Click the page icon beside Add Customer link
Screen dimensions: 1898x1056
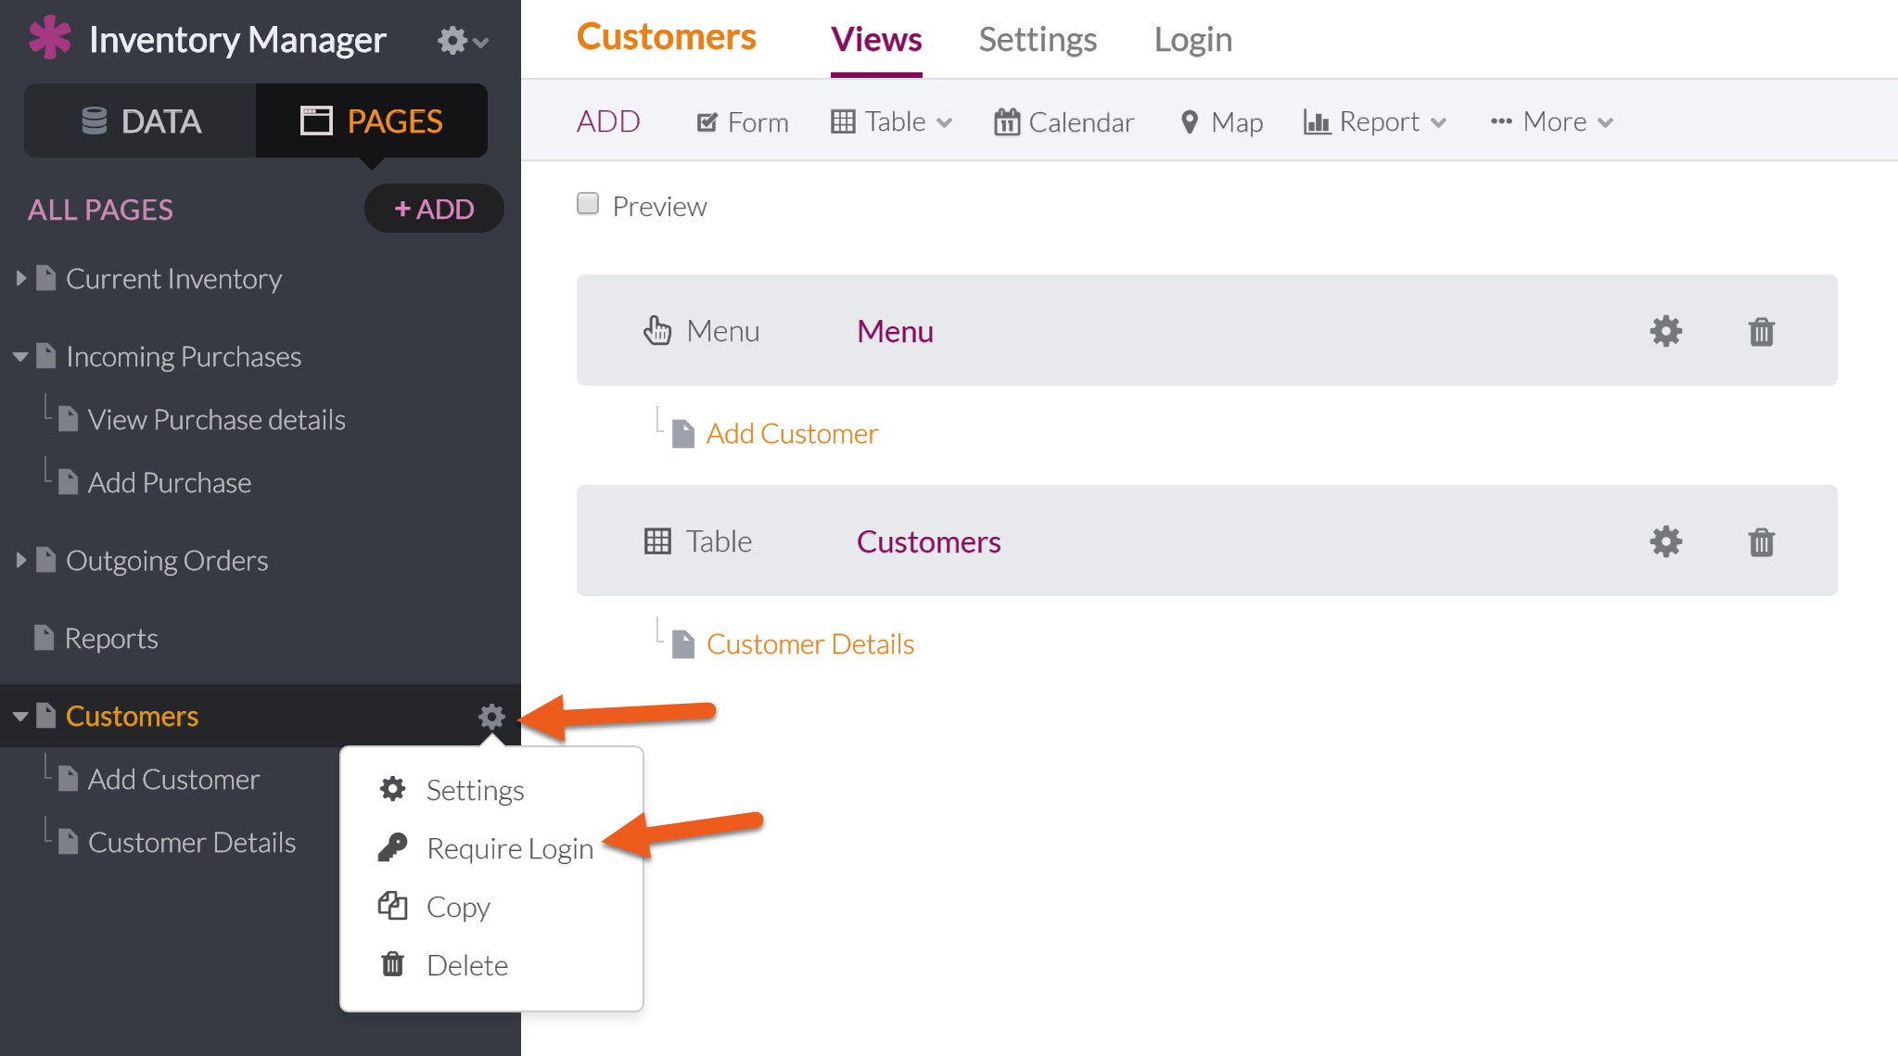click(x=683, y=434)
